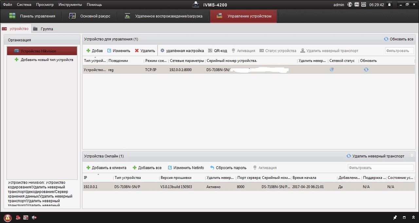Image resolution: width=419 pixels, height=223 pixels.
Task: Select the TCP/IP connection mode cell
Action: [151, 70]
